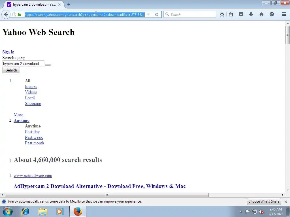Show hidden tray icons arrow
Viewport: 290px width, 217px height.
coord(241,212)
